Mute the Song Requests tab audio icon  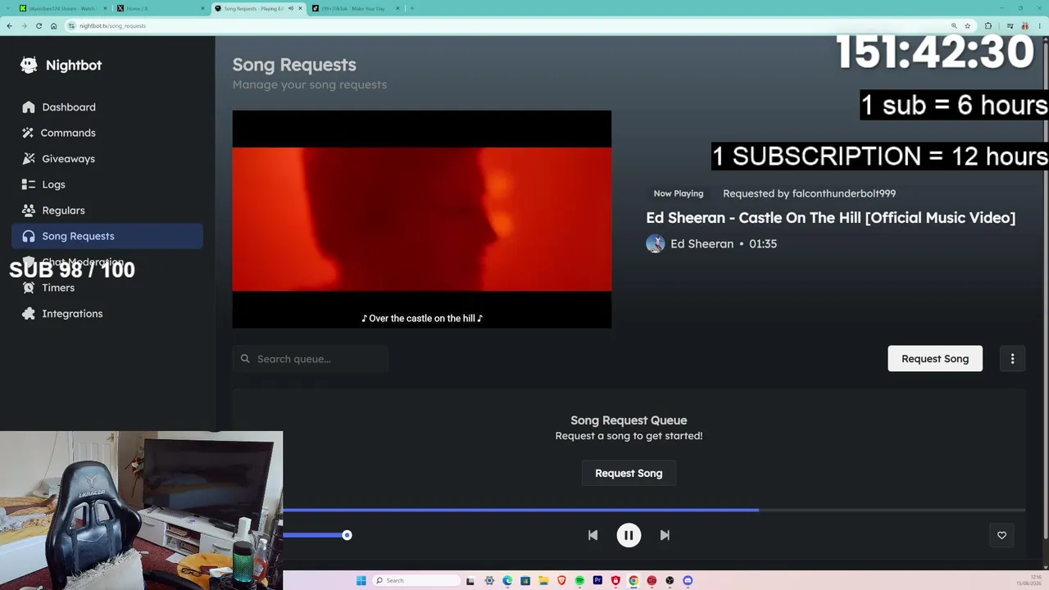tap(290, 8)
